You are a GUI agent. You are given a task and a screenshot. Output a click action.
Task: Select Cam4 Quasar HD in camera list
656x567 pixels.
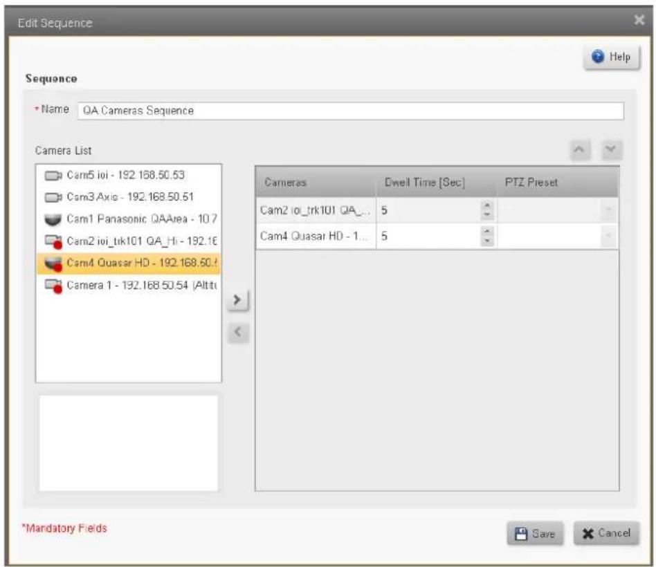click(129, 263)
